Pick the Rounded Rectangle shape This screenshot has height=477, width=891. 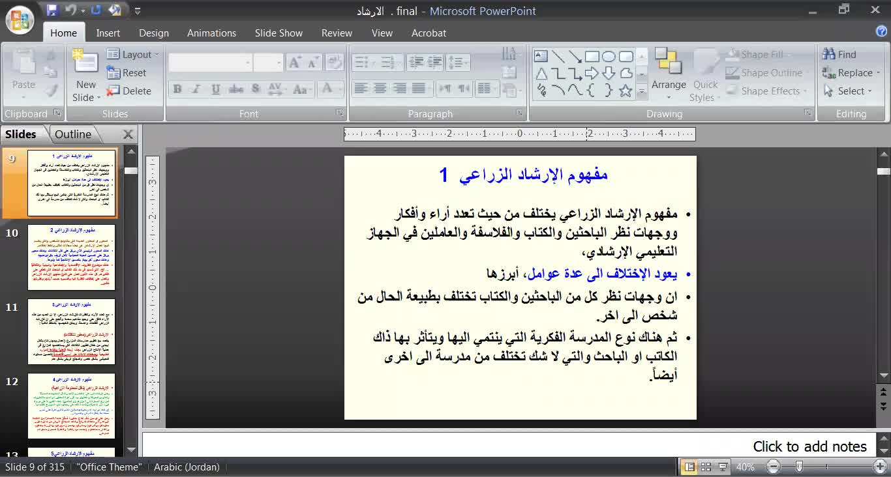[626, 56]
